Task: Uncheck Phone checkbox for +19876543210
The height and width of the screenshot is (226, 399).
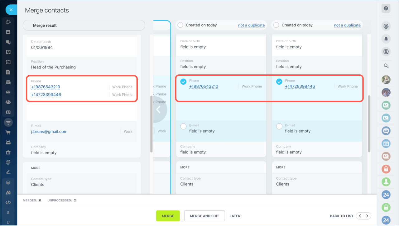Action: pyautogui.click(x=184, y=82)
